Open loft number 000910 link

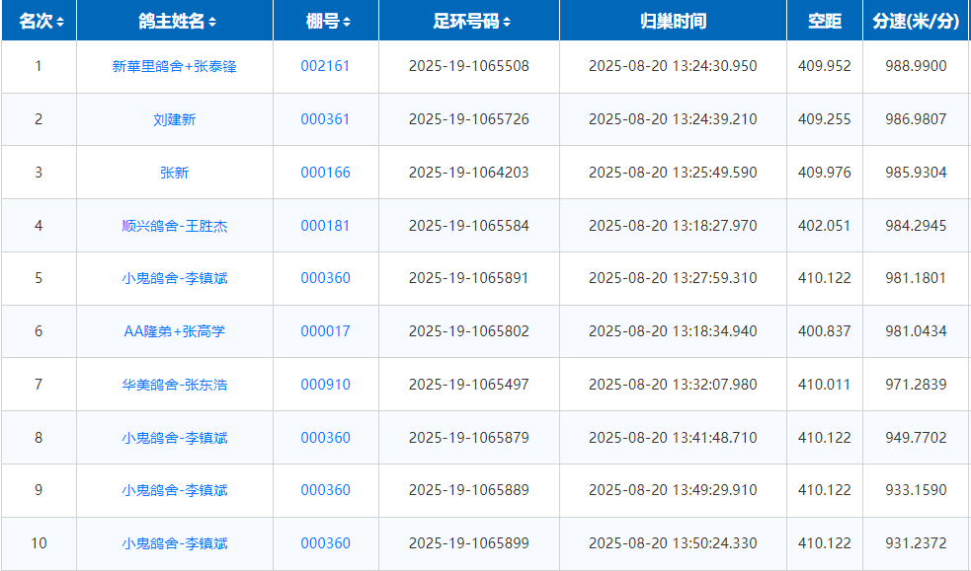coord(325,385)
